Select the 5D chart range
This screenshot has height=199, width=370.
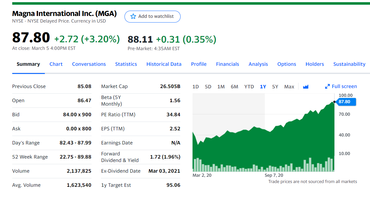click(208, 87)
